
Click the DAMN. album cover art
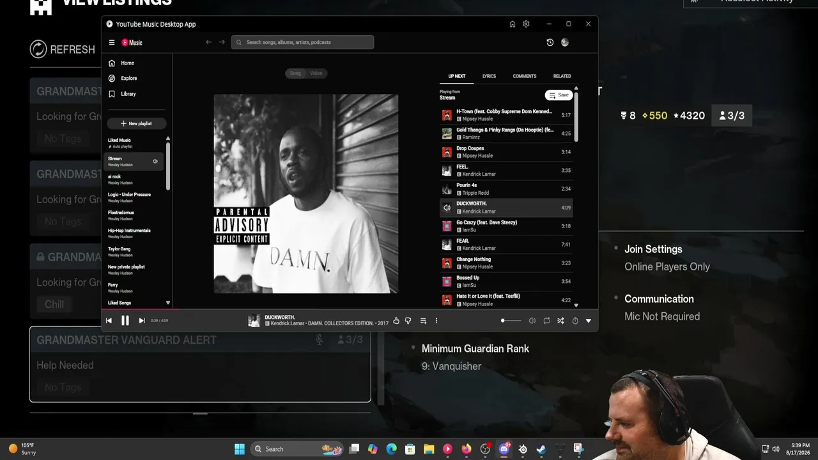(x=306, y=194)
